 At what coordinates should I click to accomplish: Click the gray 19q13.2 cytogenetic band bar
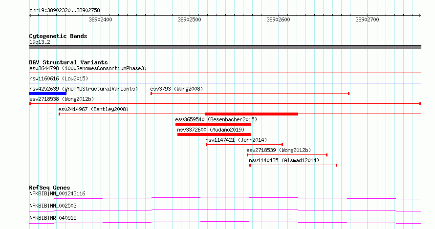click(225, 47)
